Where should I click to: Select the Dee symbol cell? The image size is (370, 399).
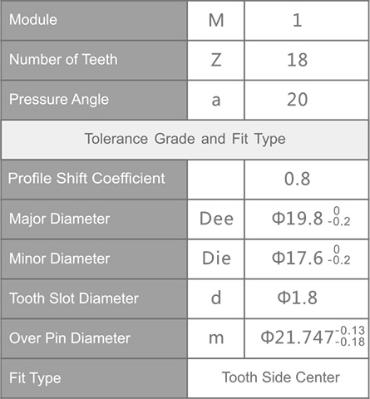tap(216, 219)
